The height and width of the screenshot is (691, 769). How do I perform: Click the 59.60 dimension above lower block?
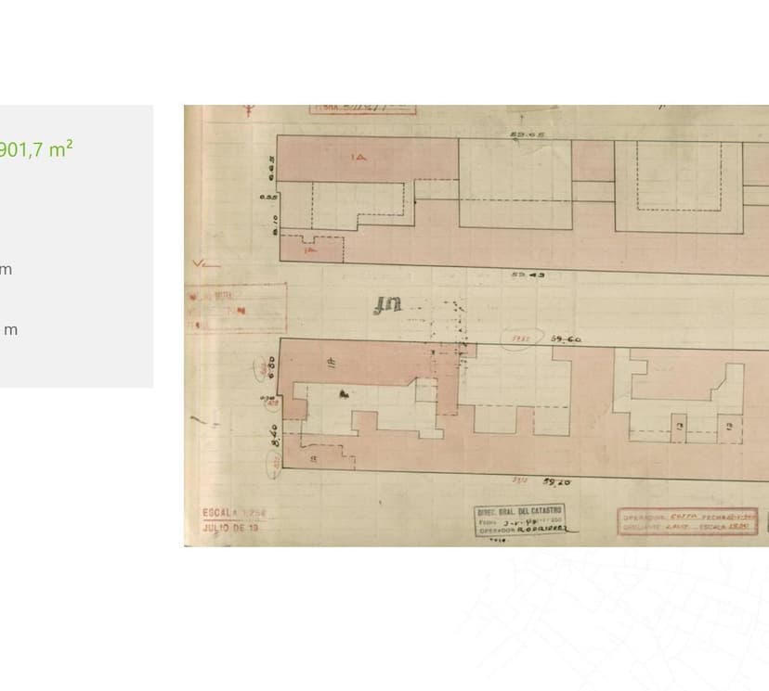tap(565, 339)
